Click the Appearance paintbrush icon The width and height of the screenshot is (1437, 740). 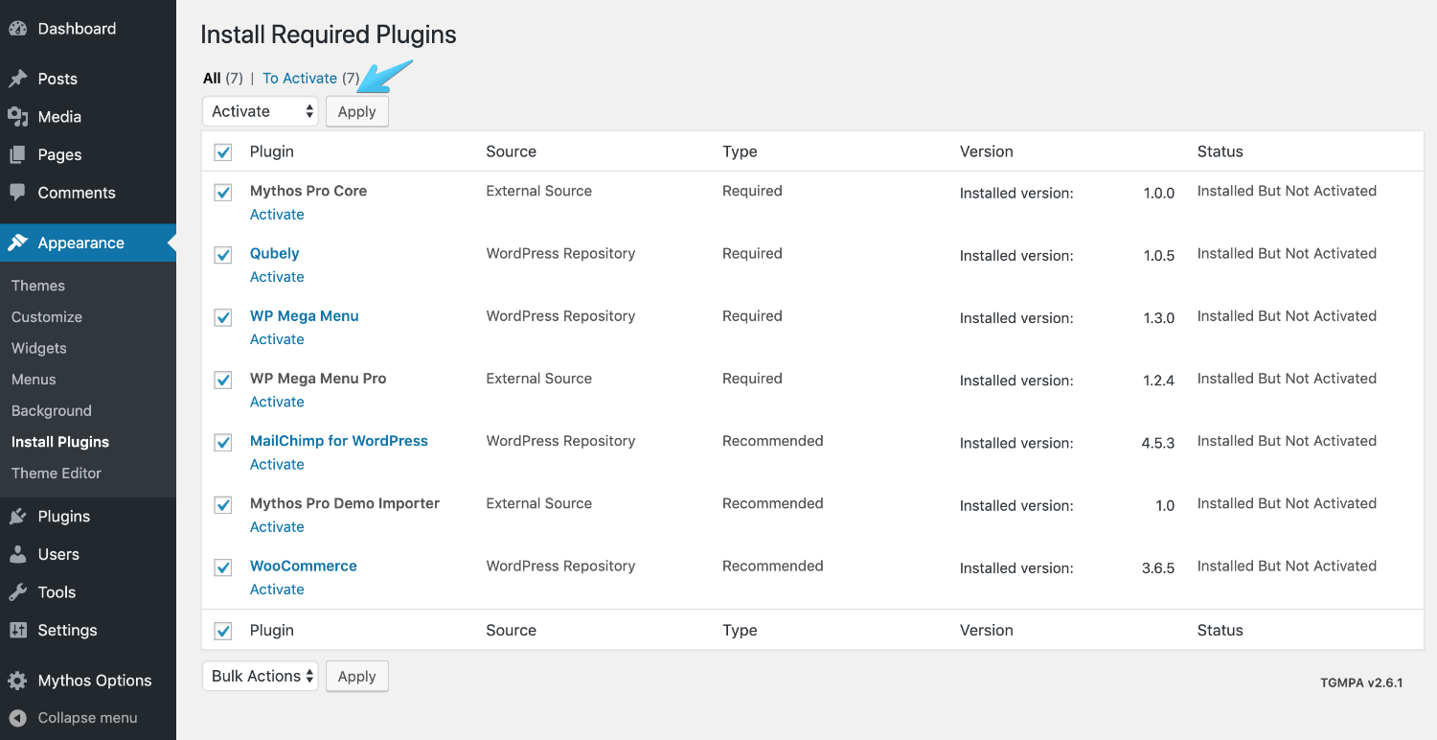click(17, 243)
